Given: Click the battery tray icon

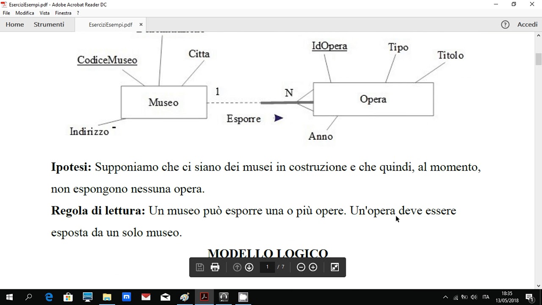Looking at the screenshot, I should (x=465, y=297).
